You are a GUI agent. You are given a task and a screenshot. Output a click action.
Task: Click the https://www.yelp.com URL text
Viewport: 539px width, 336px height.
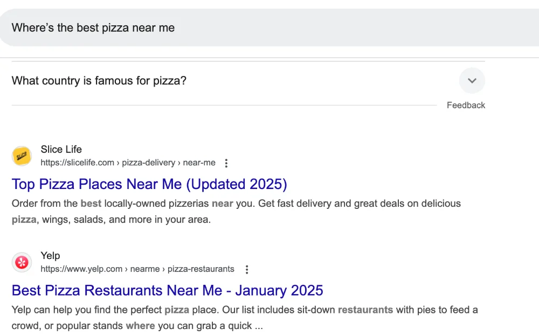tap(81, 269)
